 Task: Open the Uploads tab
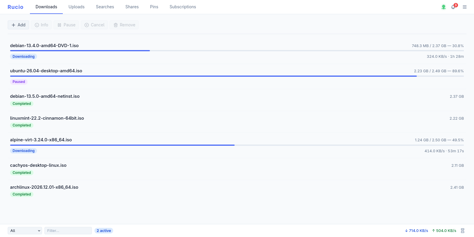[76, 7]
